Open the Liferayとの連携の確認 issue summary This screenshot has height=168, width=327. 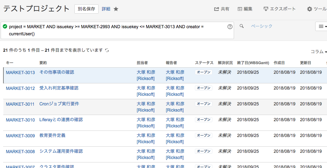tap(61, 120)
